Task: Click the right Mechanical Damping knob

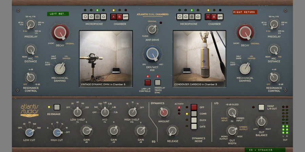Action: pyautogui.click(x=245, y=69)
